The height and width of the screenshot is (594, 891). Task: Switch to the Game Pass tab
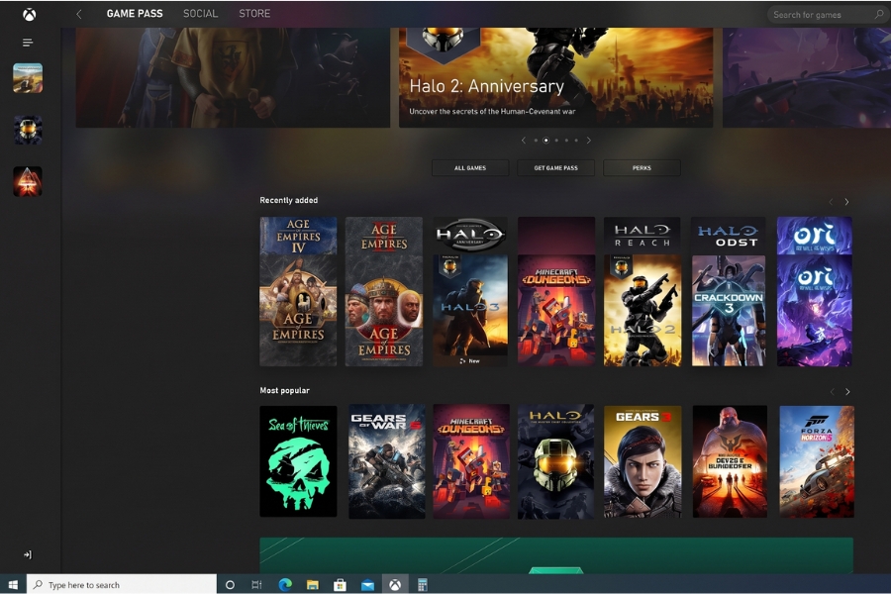point(135,14)
